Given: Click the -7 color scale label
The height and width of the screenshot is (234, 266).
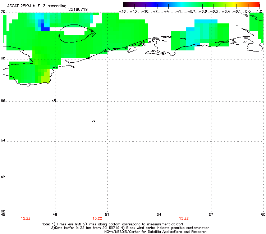Looking at the screenshot, I should point(155,12).
